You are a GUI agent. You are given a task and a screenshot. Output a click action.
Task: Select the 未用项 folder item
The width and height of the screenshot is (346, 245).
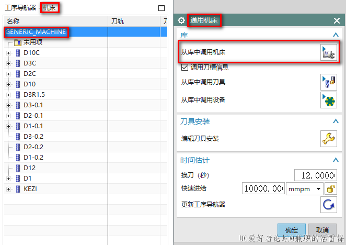(32, 42)
